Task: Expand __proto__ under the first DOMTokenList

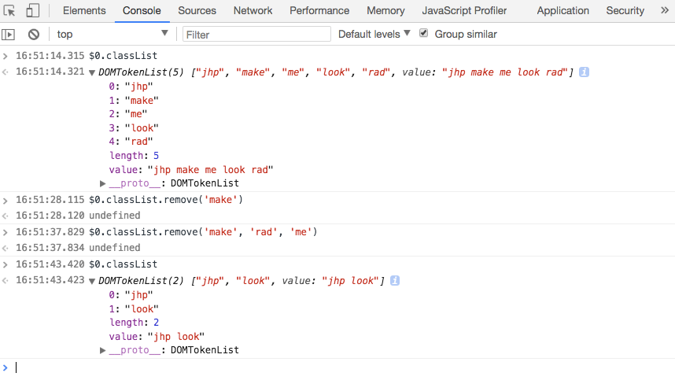Action: point(103,183)
